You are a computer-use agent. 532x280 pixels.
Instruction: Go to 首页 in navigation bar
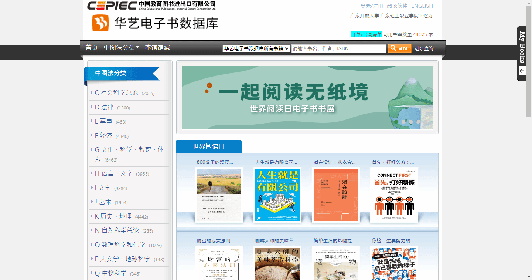[92, 48]
